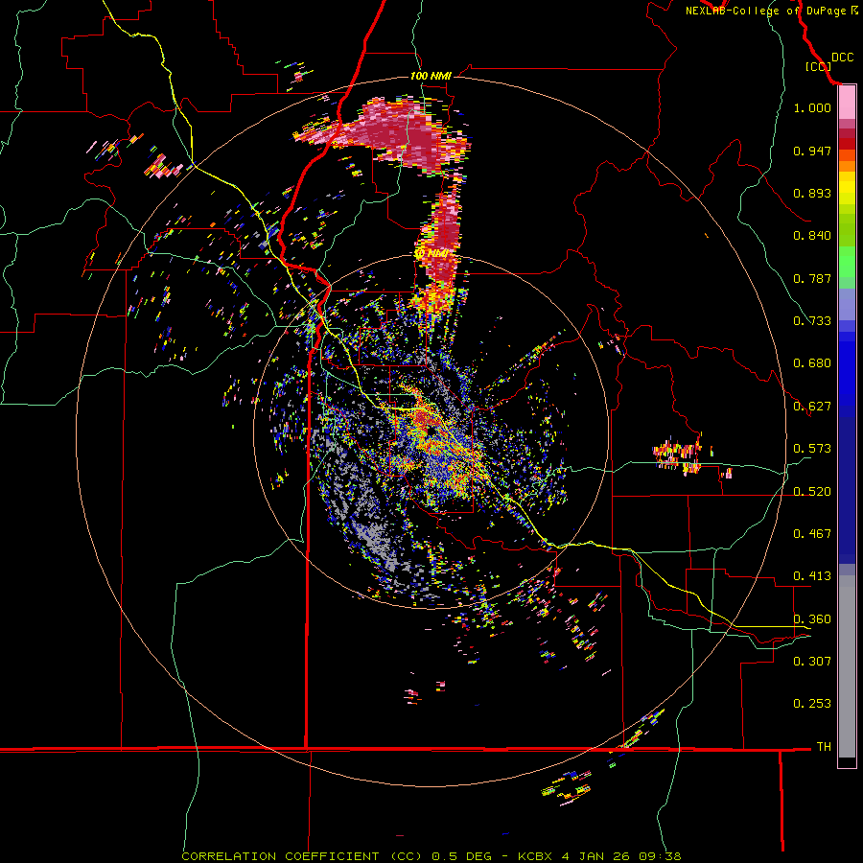The image size is (863, 863).
Task: Select the 0.787 scale value
Action: [x=812, y=278]
